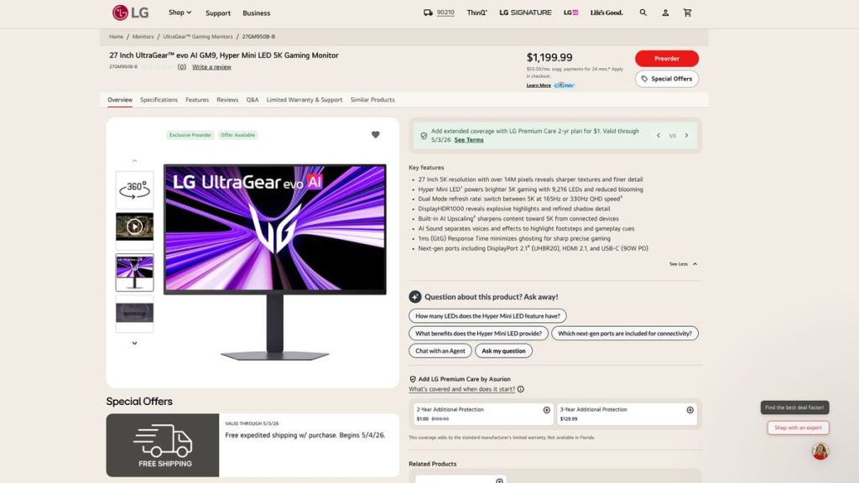859x483 pixels.
Task: Open What's covered and when link
Action: pos(462,389)
